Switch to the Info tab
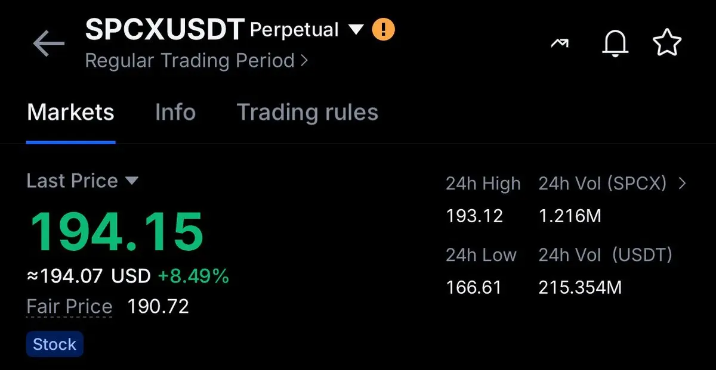Image resolution: width=716 pixels, height=370 pixels. coord(175,112)
